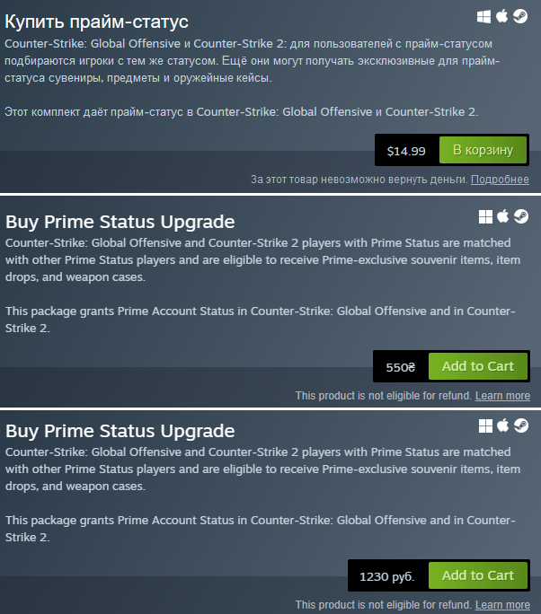Click SteamOS icon in the 550₴ package
Screen dimensions: 541x614
click(x=521, y=216)
